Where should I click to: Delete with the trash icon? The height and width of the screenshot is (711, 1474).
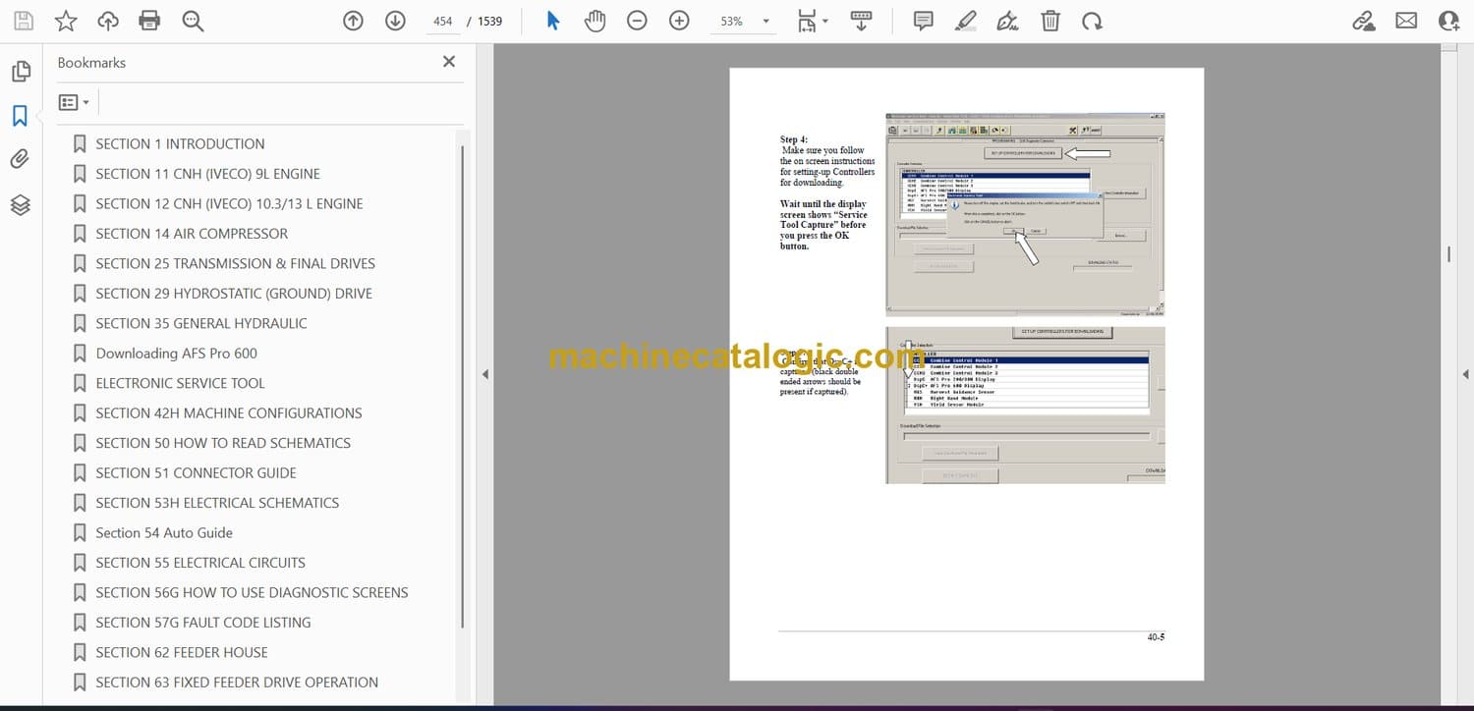[x=1050, y=21]
